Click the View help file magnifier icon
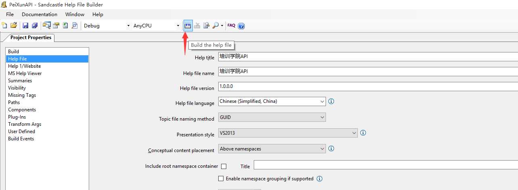Viewport: 518px width, 190px height. point(215,25)
